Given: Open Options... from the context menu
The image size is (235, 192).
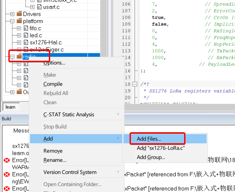Looking at the screenshot, I should point(54,63).
